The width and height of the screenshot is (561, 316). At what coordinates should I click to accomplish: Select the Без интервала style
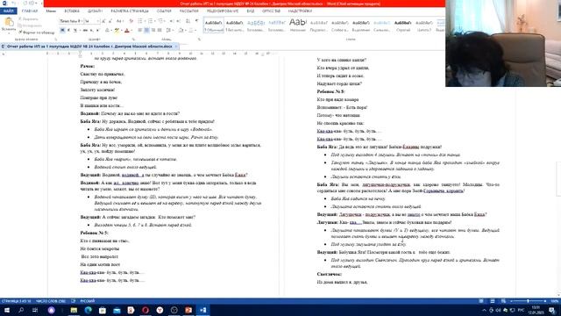pos(234,25)
